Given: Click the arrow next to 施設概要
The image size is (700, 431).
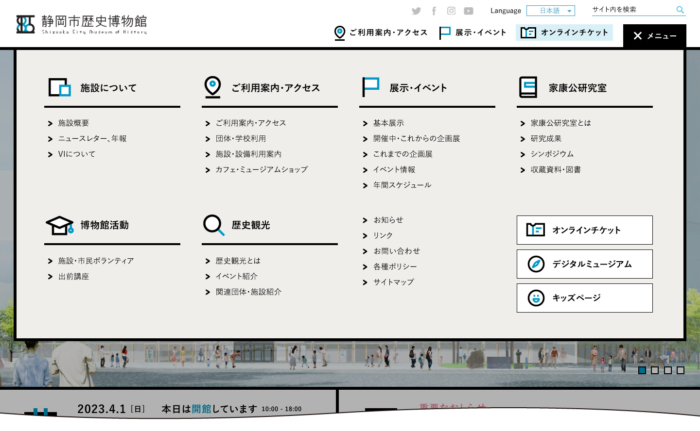Looking at the screenshot, I should click(x=50, y=124).
